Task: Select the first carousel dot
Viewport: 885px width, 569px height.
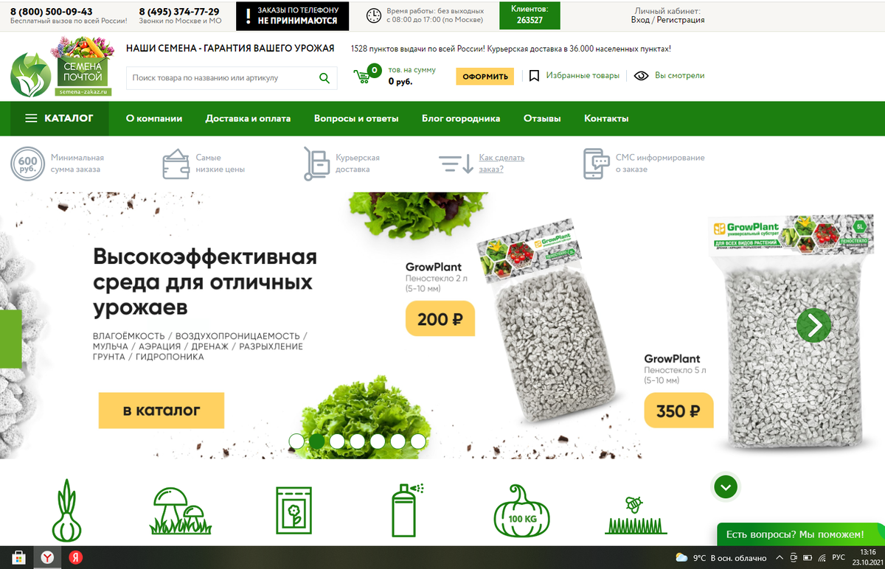Action: click(296, 441)
